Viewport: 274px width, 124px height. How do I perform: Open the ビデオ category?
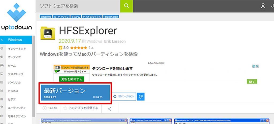click(x=12, y=99)
